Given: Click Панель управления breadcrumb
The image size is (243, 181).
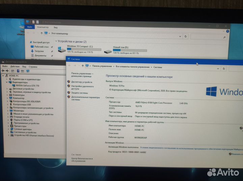Looking at the screenshot, I should tap(102, 66).
